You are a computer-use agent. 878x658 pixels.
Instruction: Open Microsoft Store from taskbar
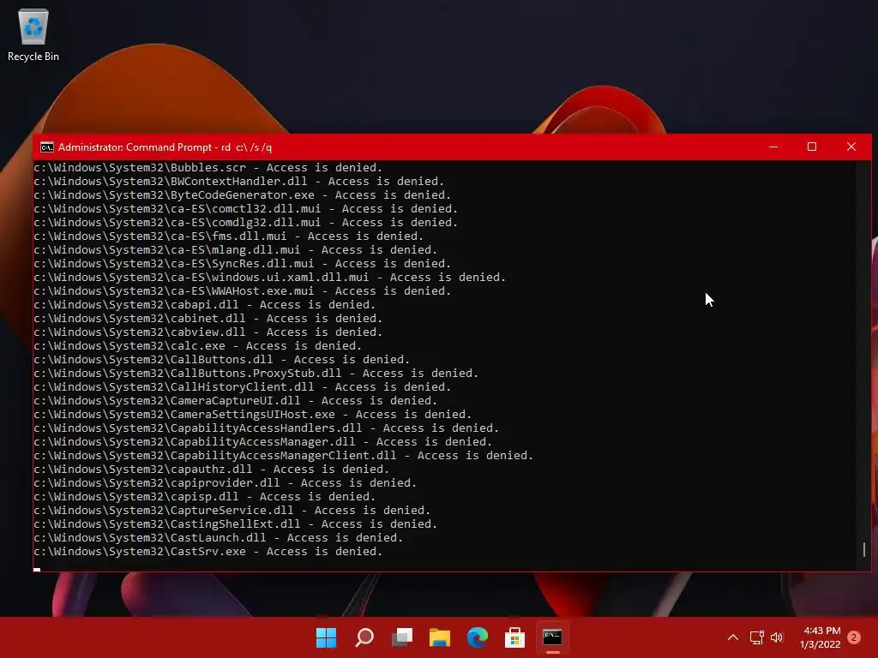514,637
